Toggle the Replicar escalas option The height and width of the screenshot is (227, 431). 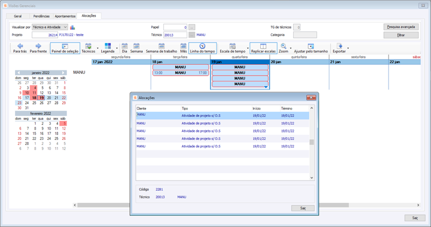[x=263, y=48]
